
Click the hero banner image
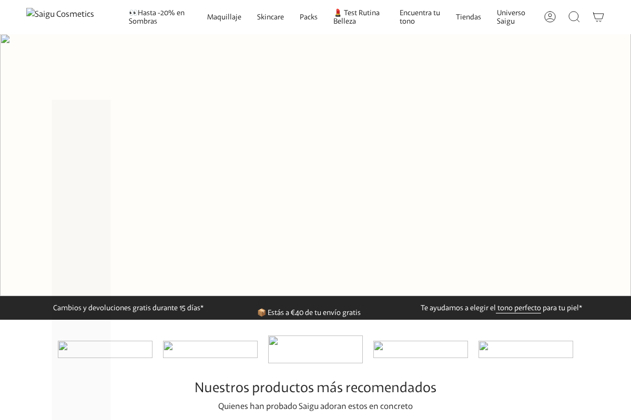pos(315,164)
